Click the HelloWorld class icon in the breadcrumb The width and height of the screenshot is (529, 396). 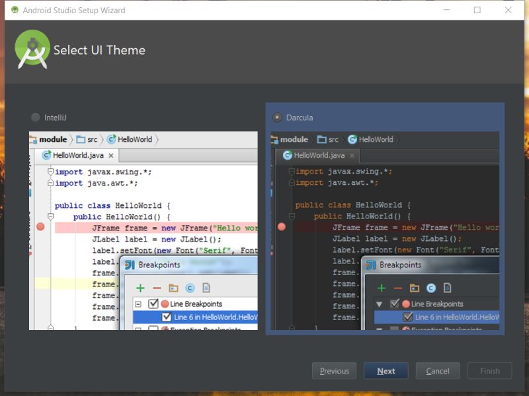point(111,139)
